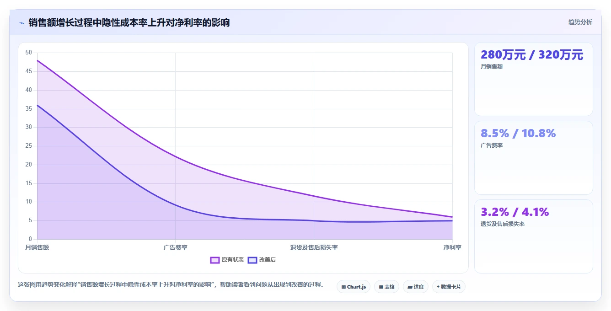
Task: Click the y-axis value 25
Action: click(x=29, y=146)
